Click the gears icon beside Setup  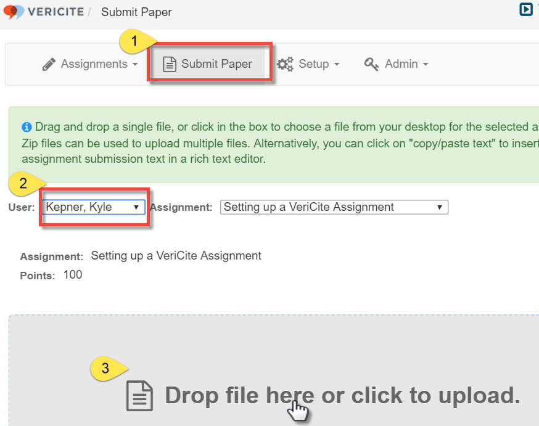click(x=285, y=64)
